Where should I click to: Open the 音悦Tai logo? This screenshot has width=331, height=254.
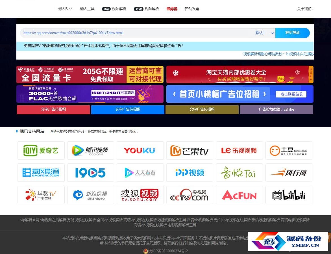[239, 172]
